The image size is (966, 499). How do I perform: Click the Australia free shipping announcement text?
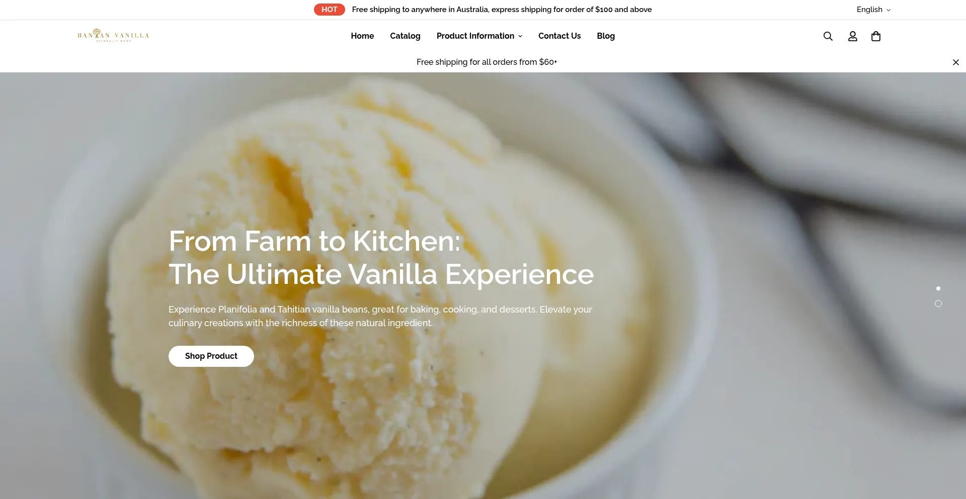point(502,10)
